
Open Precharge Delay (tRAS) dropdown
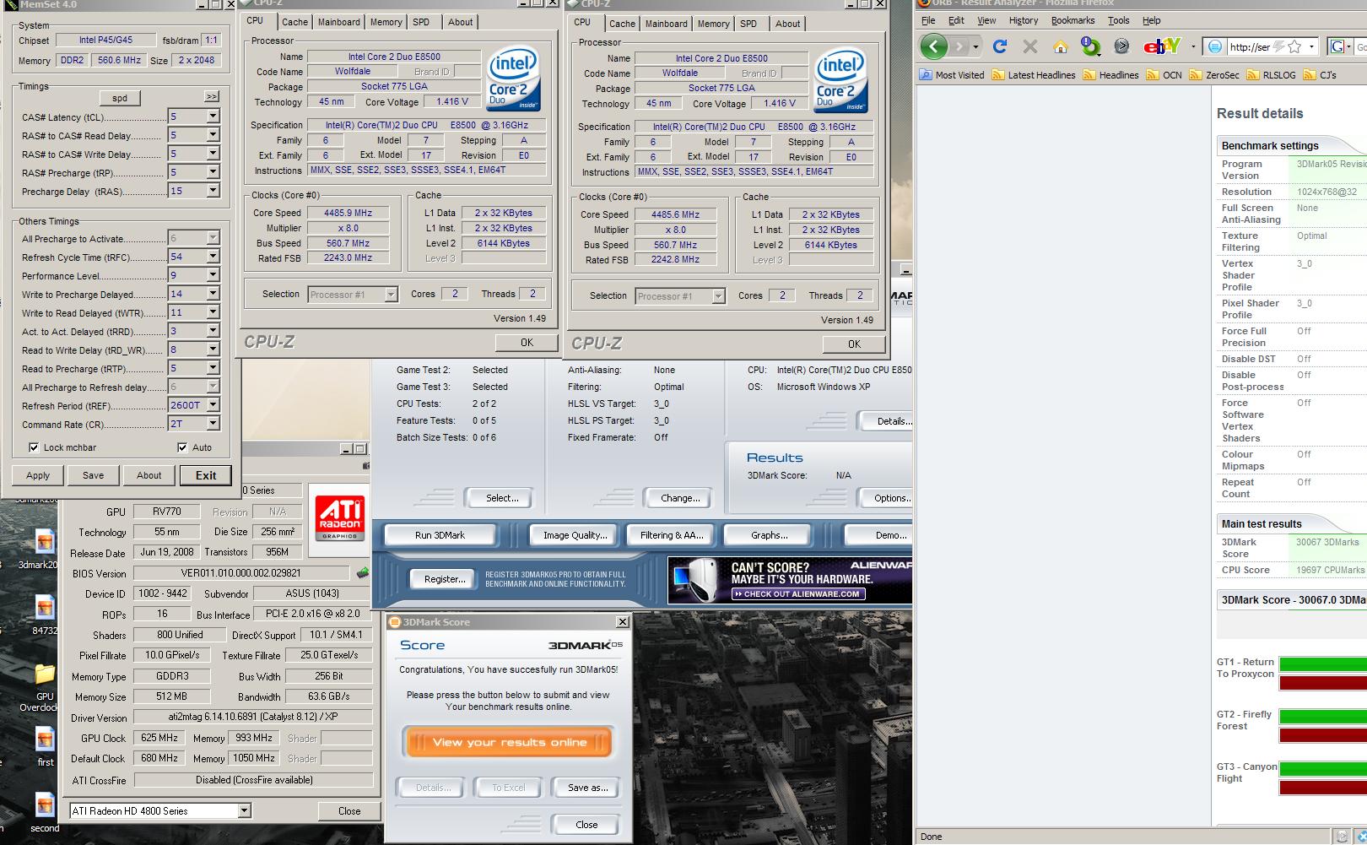213,191
